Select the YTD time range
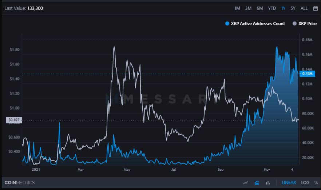Viewport: 321px width, 190px height. point(272,8)
